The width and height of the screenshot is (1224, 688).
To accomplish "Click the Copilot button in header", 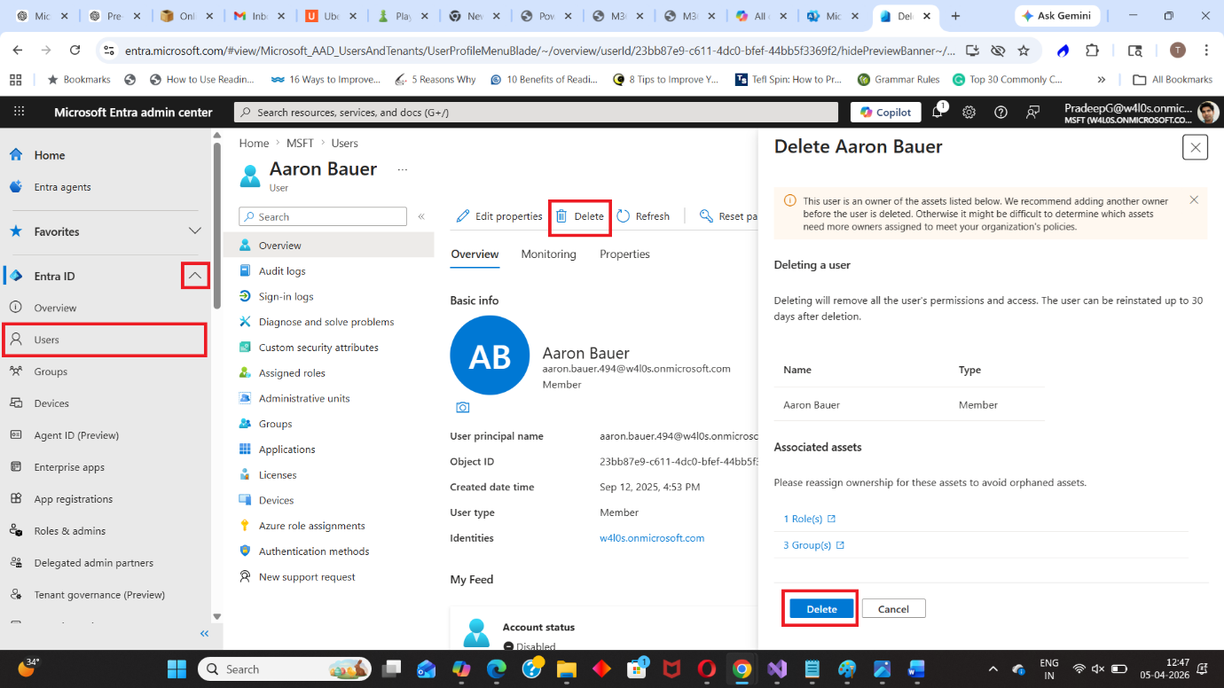I will (x=885, y=112).
